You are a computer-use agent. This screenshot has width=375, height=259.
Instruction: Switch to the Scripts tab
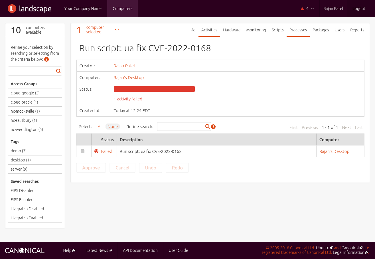(x=278, y=30)
